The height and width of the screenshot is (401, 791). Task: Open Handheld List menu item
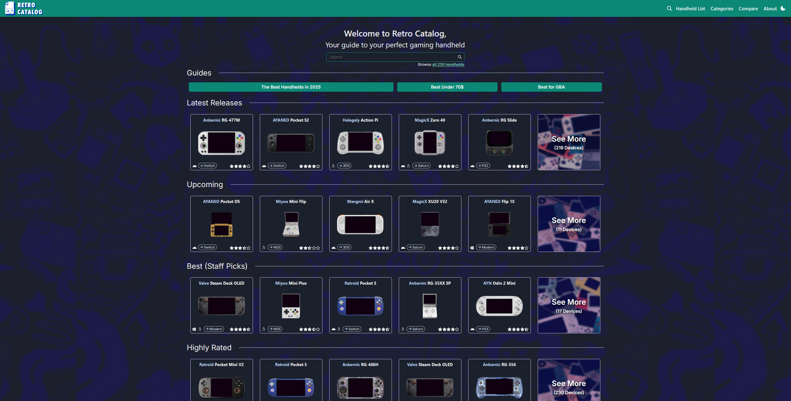click(690, 8)
